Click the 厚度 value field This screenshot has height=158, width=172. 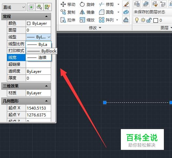coord(38,78)
